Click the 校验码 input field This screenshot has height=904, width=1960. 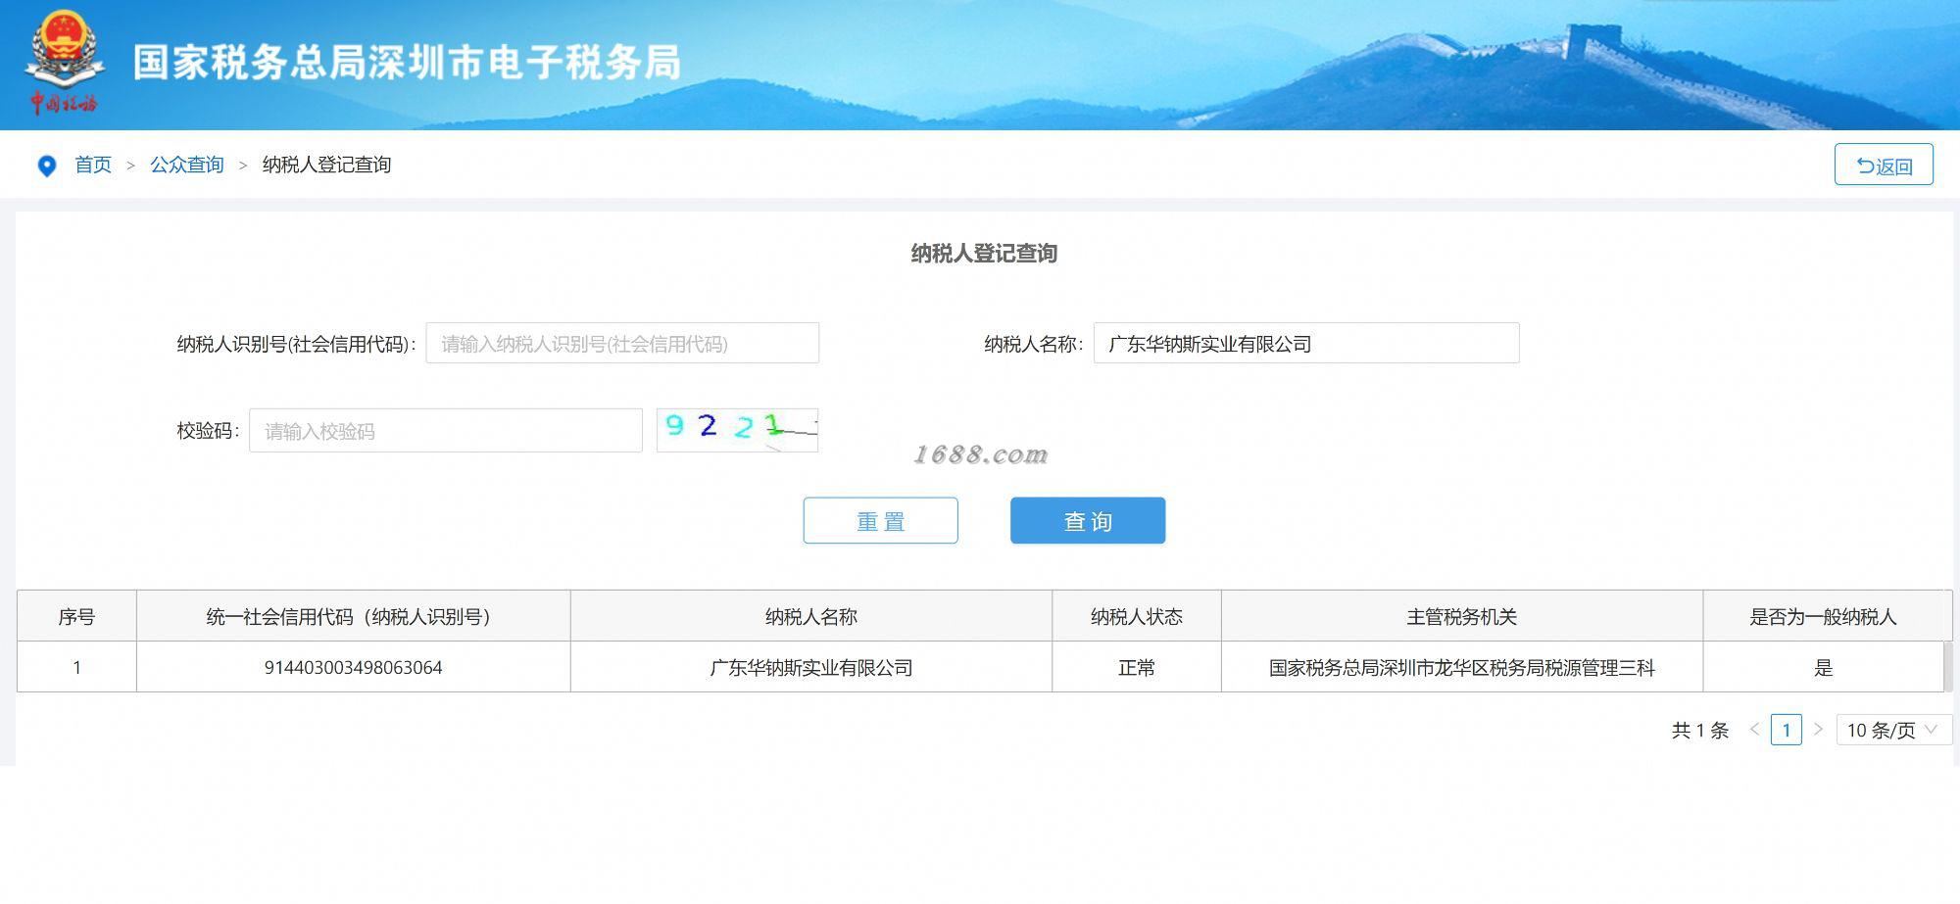446,430
